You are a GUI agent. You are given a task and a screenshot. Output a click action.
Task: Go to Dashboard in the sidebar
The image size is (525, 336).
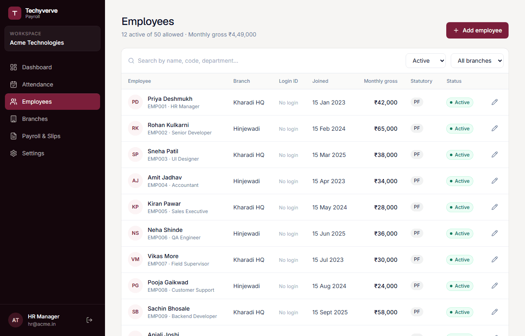point(52,67)
